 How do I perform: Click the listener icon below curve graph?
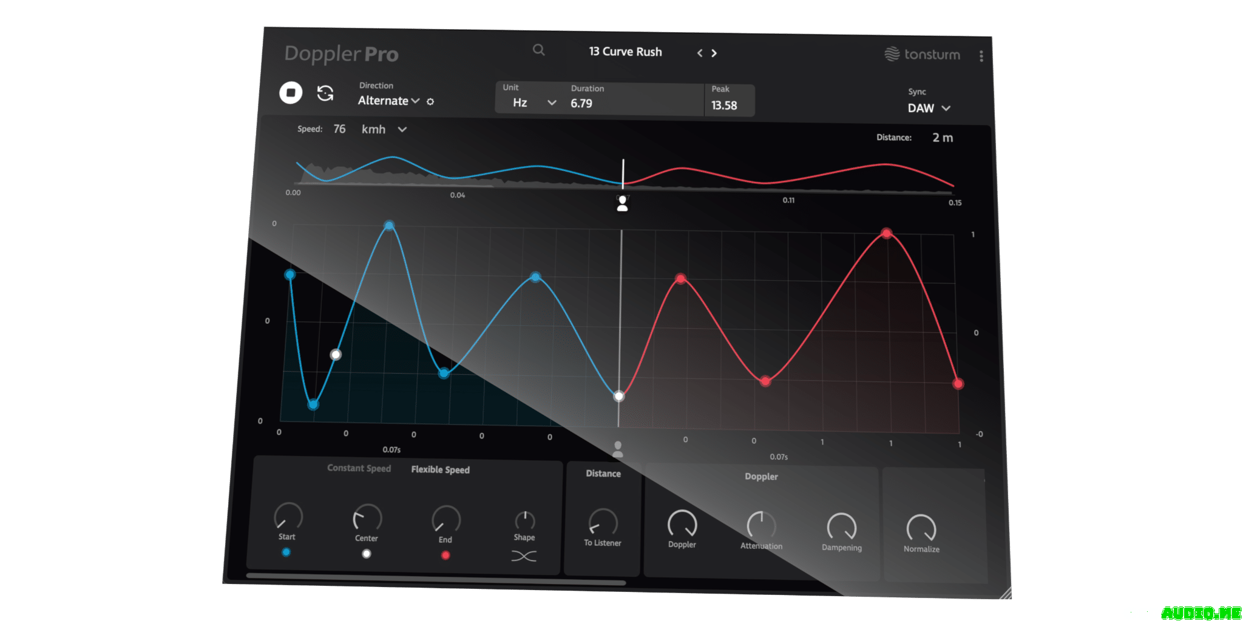[618, 449]
